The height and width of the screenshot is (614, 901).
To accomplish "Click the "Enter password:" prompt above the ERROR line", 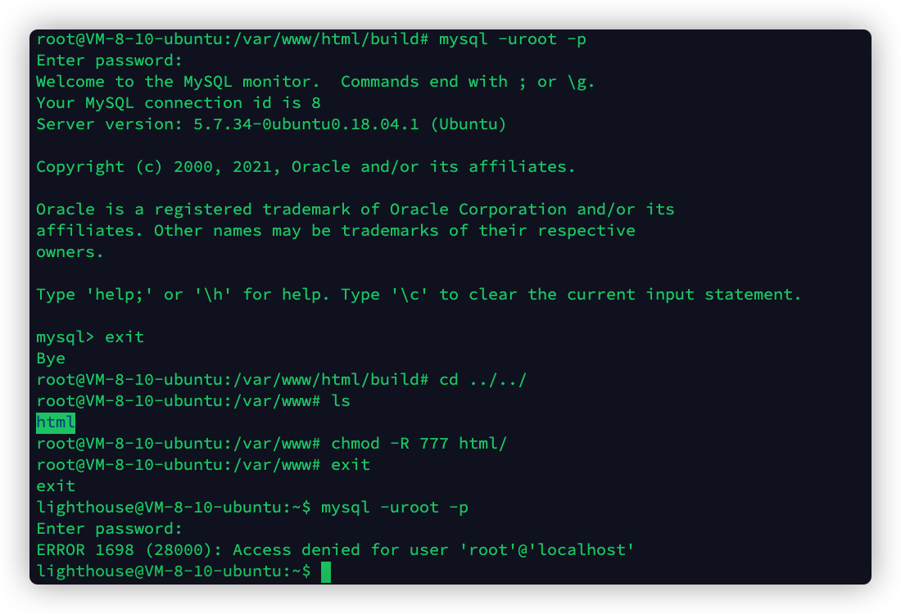I will (109, 528).
